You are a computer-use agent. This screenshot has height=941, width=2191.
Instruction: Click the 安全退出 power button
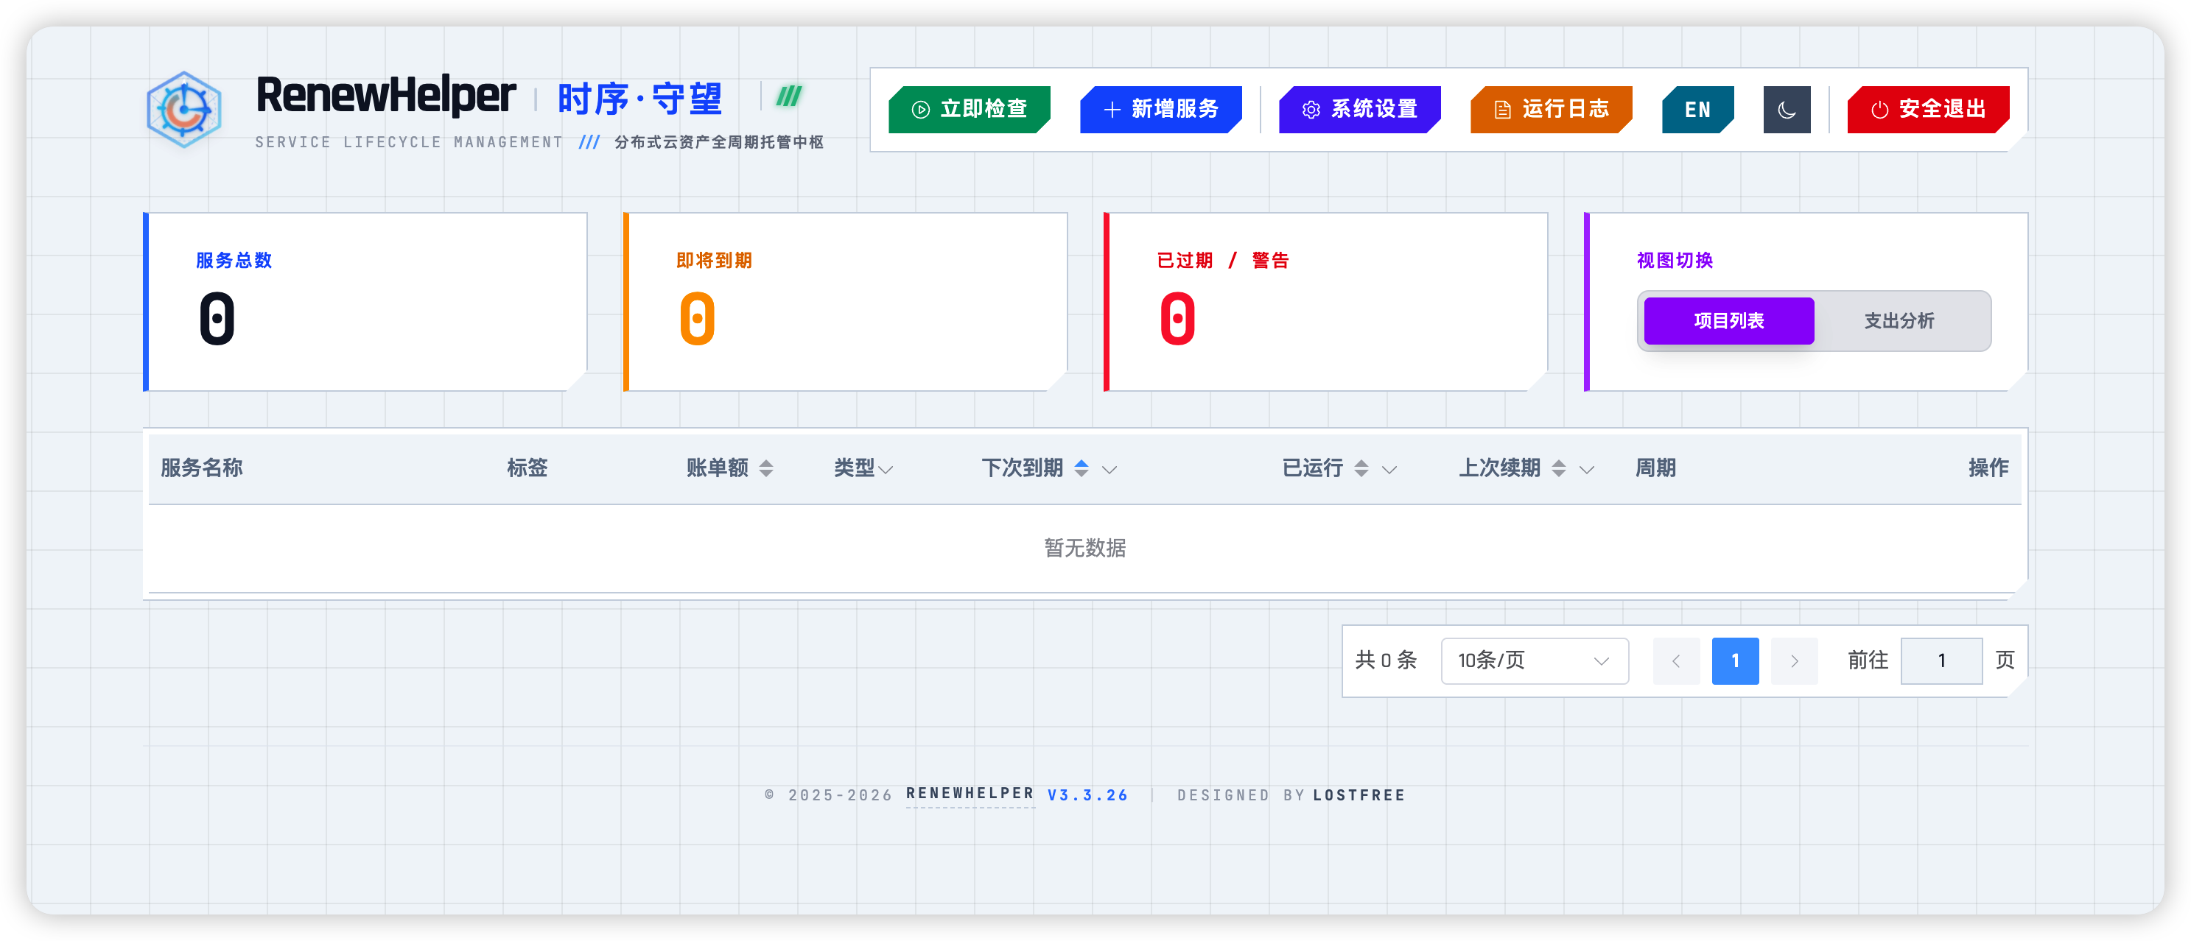(x=1927, y=110)
